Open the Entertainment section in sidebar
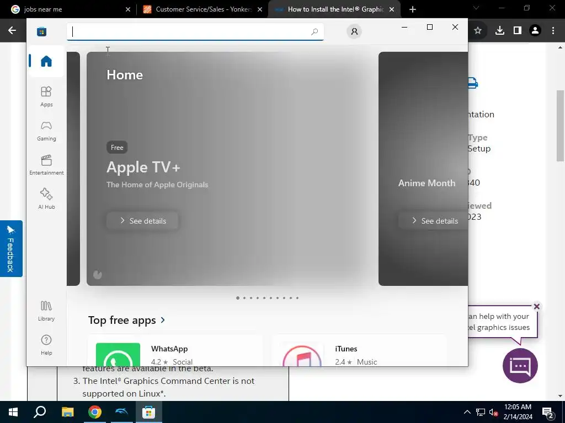The height and width of the screenshot is (423, 565). coord(46,165)
